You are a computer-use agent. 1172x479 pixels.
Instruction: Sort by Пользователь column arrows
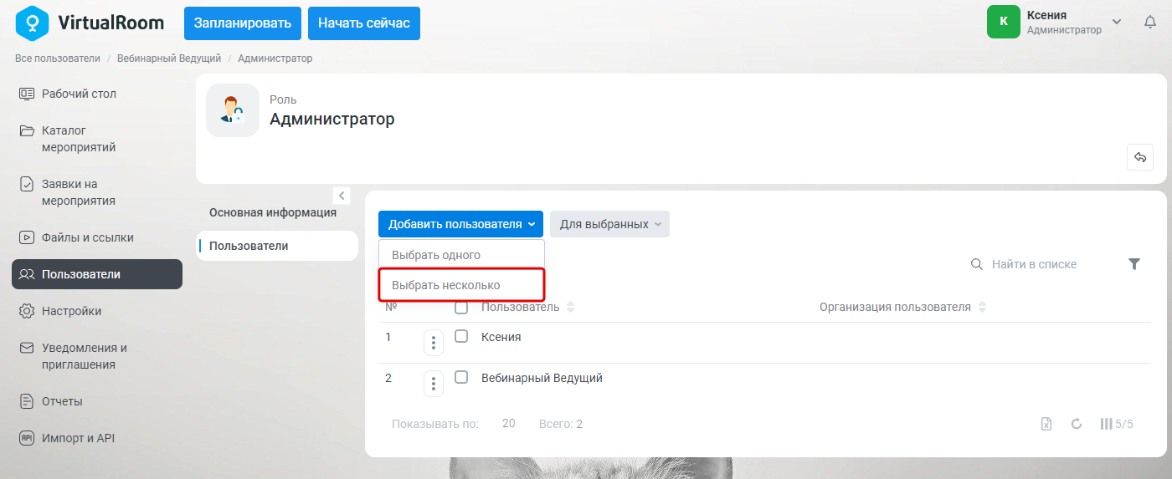click(x=571, y=307)
